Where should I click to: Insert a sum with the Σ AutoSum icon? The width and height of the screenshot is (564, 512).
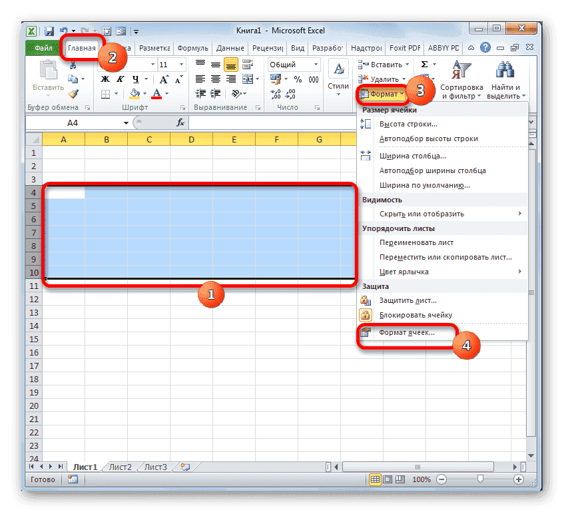(423, 64)
